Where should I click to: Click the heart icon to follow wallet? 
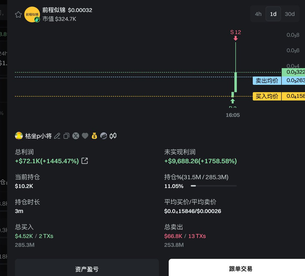point(85,136)
